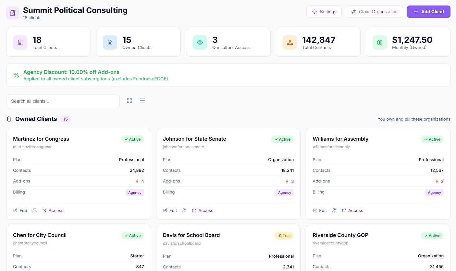The width and height of the screenshot is (456, 271).
Task: Click contacts value 31,456
Action: coord(437,266)
